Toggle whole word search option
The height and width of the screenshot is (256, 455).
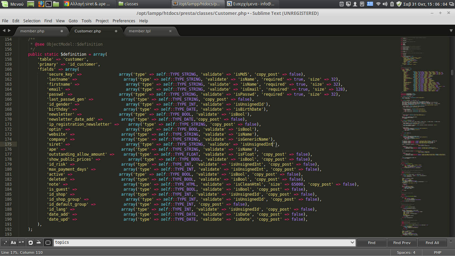coord(22,243)
